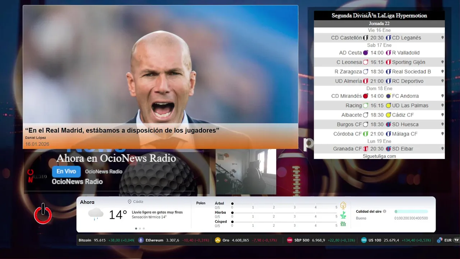Open the Zidane Real Madrid headline

122,130
